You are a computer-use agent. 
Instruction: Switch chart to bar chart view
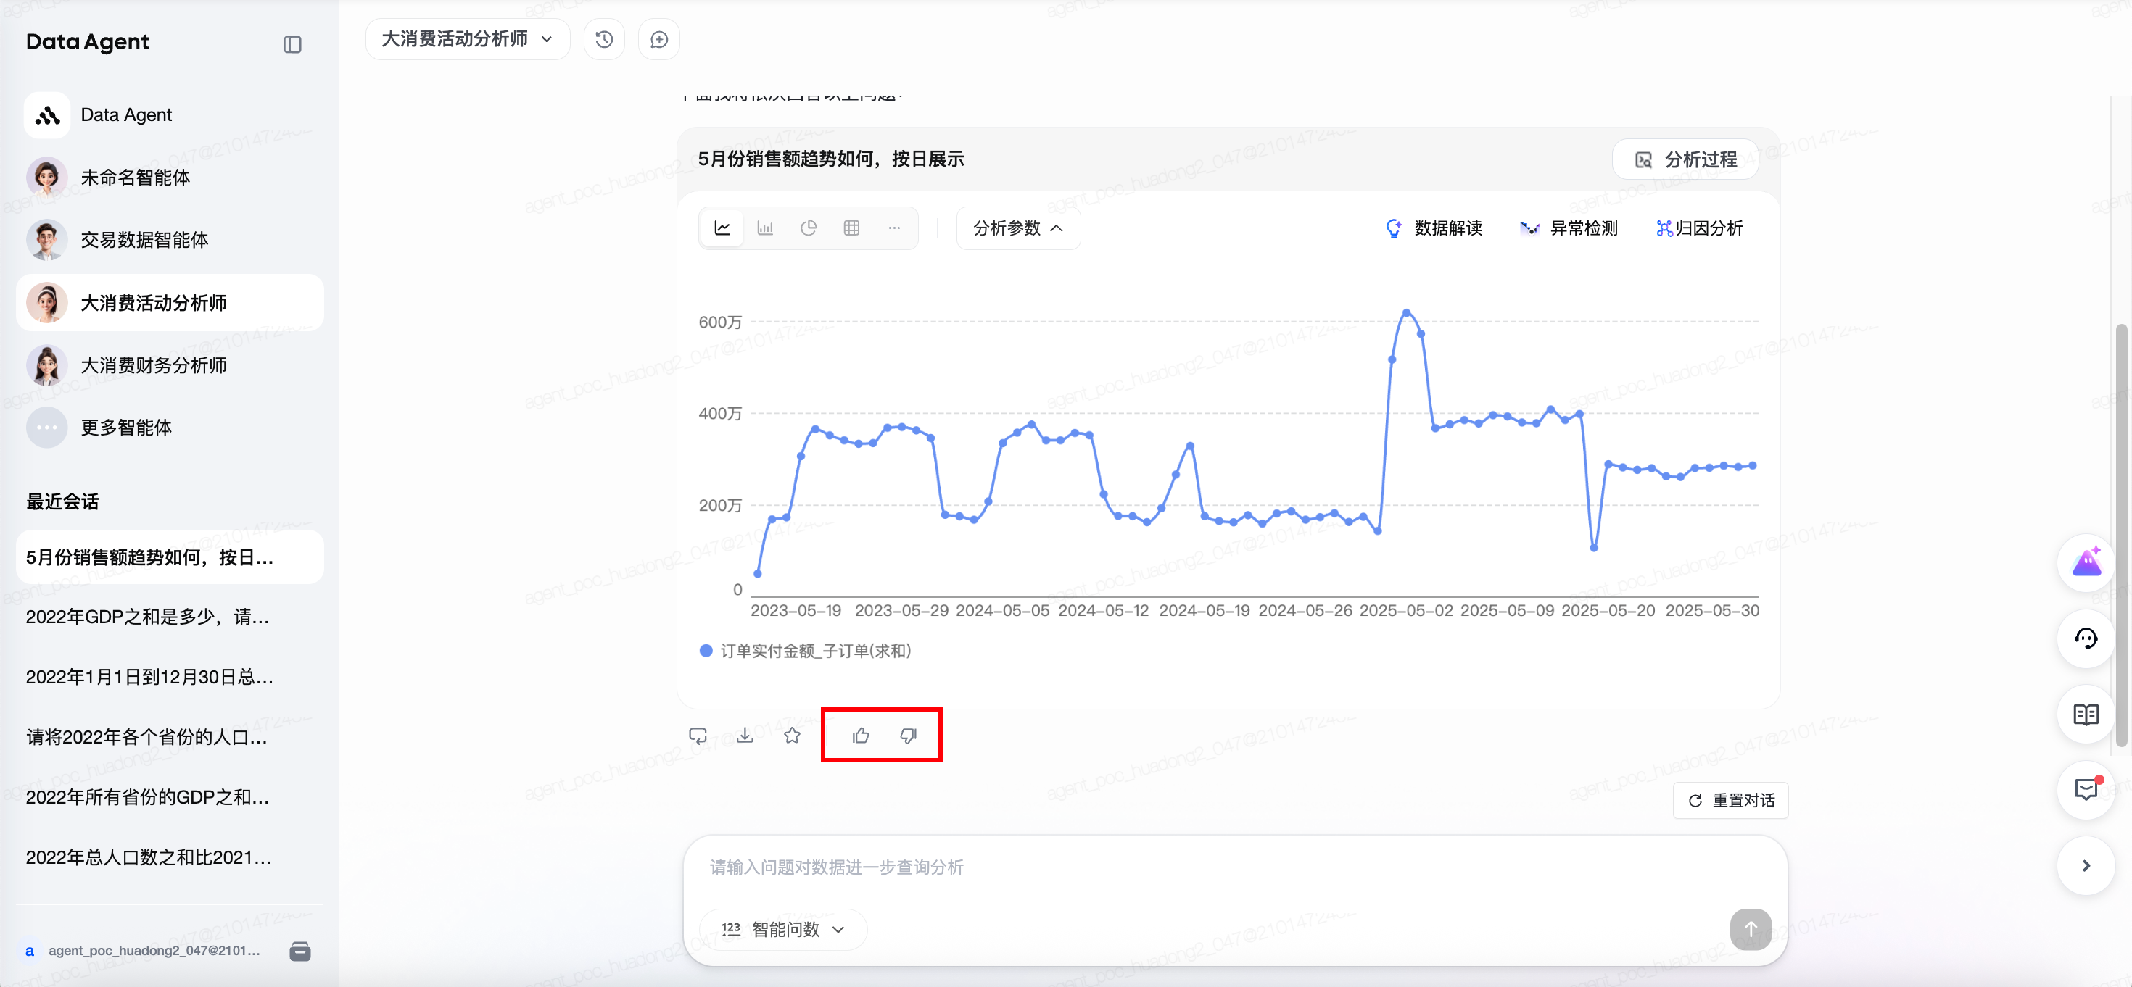tap(766, 228)
